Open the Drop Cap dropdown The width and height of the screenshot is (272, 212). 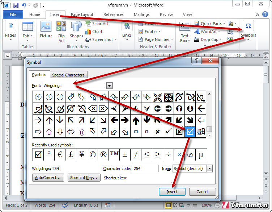(208, 40)
